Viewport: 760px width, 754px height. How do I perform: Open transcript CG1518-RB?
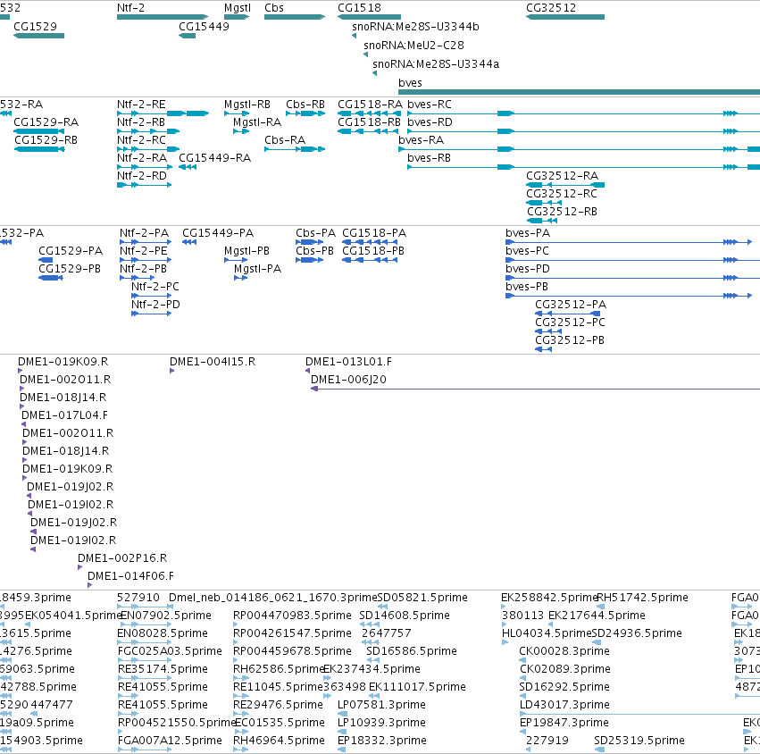(x=370, y=131)
